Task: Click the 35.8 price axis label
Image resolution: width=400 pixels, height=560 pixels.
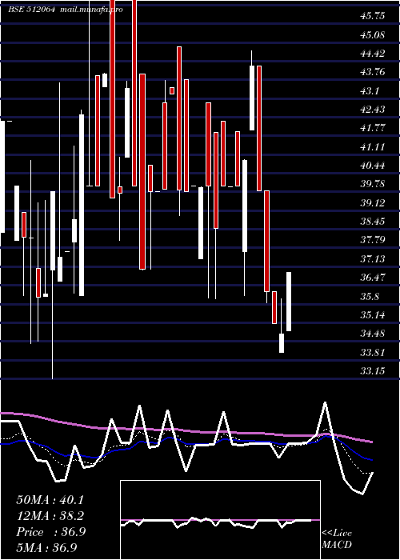Action: coord(370,296)
